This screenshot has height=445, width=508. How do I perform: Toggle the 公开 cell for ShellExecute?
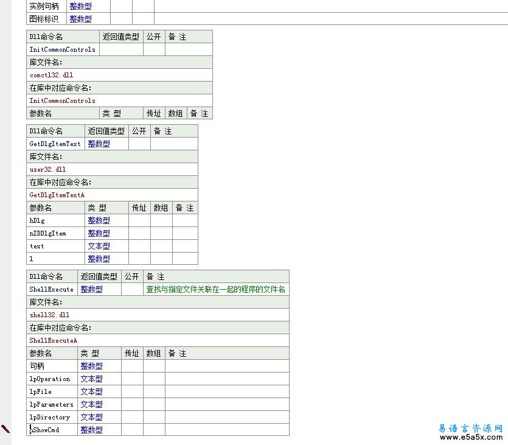[132, 289]
